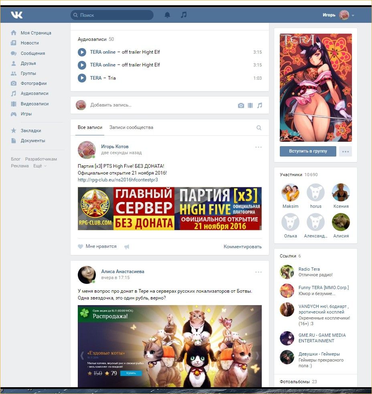Play the TERA – Tria track
This screenshot has width=372, height=394.
pos(82,78)
